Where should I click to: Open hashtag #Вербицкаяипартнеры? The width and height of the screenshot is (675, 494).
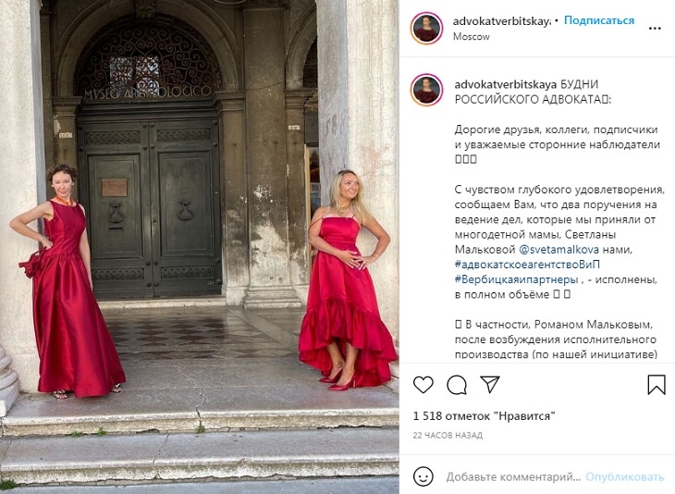[x=516, y=279]
